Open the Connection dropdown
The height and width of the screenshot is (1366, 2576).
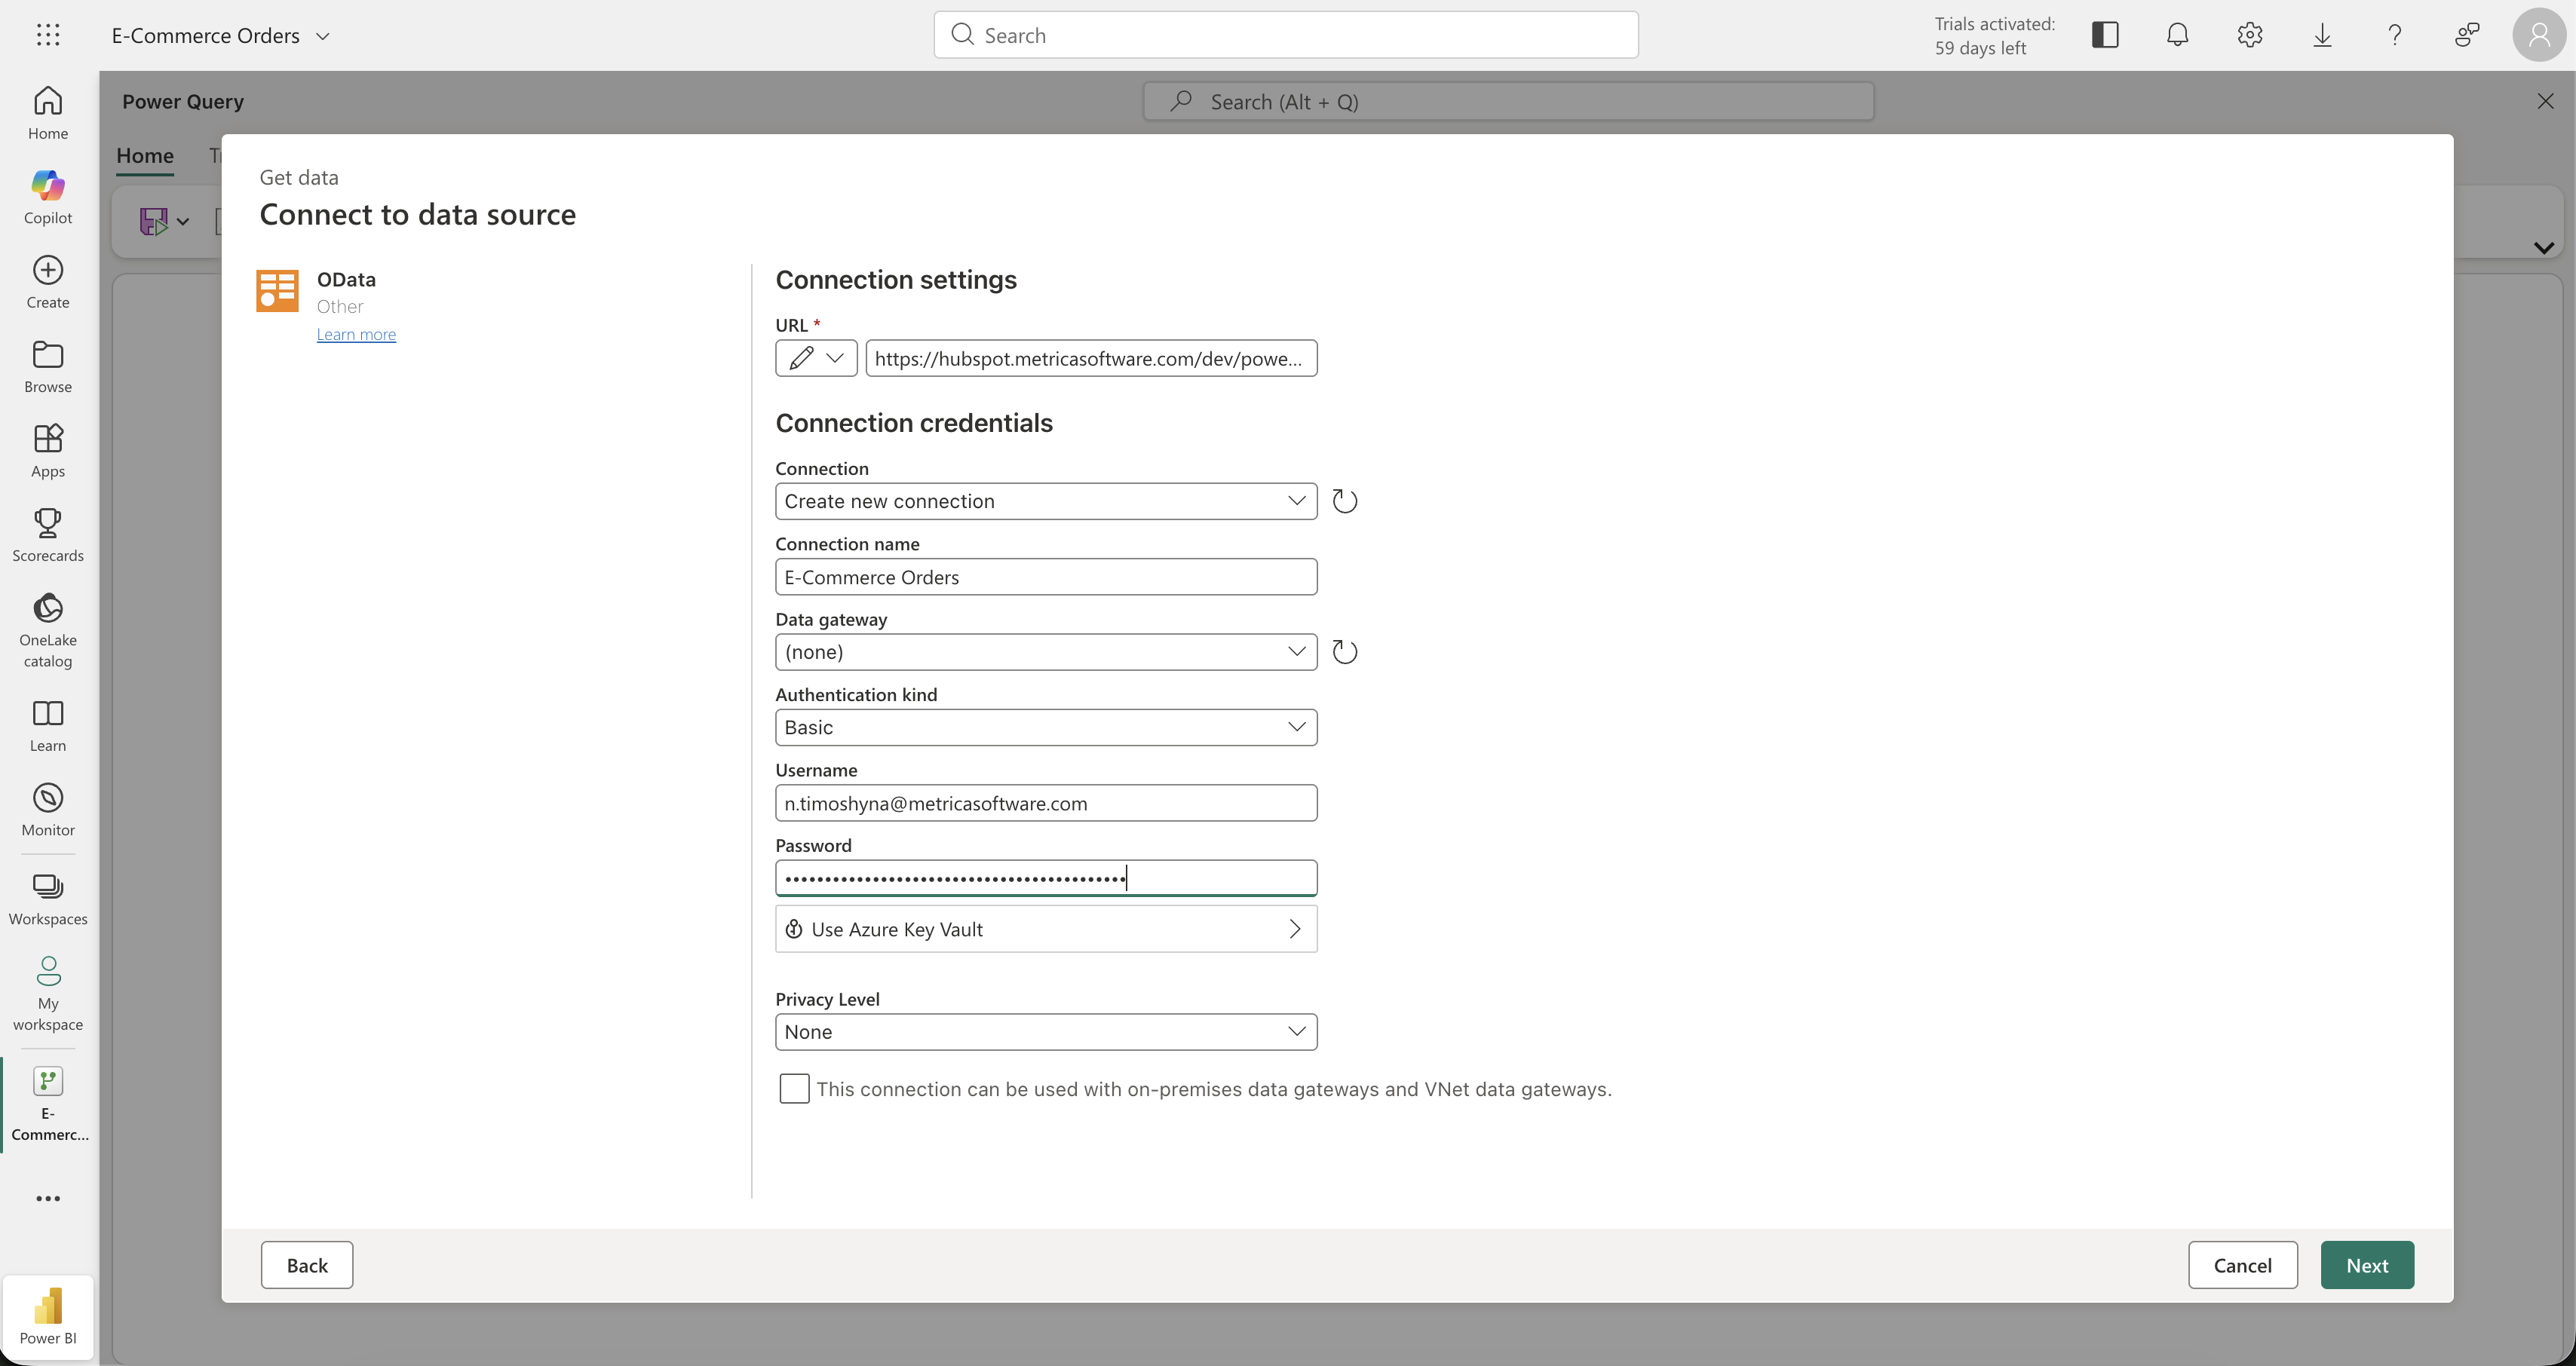[x=1046, y=501]
